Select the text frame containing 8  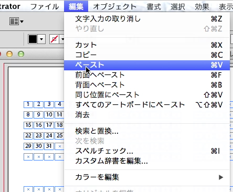(x=28, y=115)
